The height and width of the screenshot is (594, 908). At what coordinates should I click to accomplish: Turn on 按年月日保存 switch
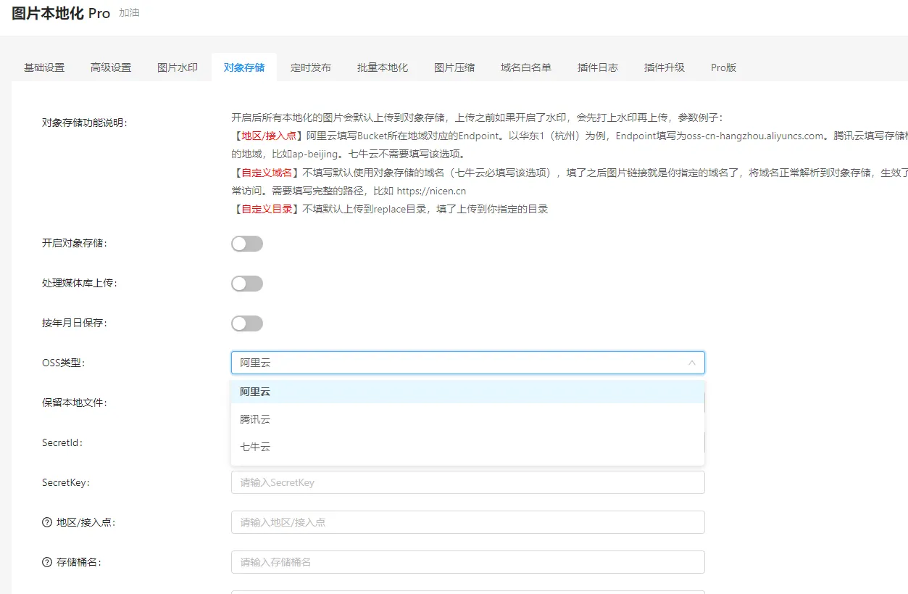[x=247, y=323]
